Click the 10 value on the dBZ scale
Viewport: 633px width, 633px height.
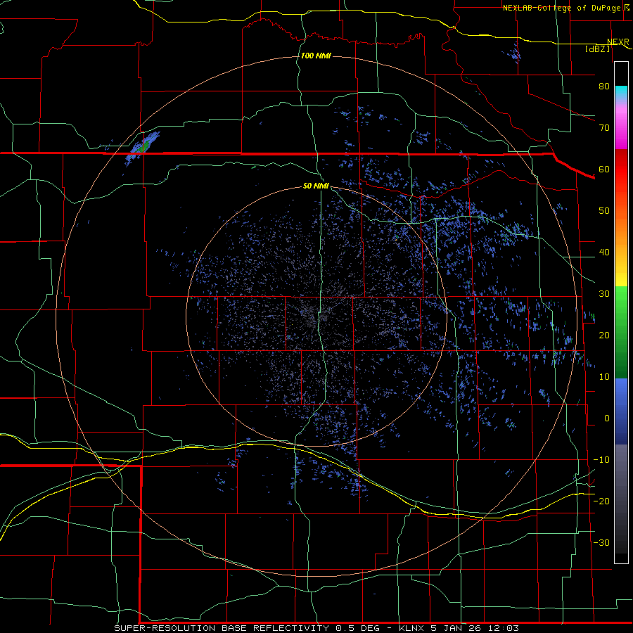point(604,377)
